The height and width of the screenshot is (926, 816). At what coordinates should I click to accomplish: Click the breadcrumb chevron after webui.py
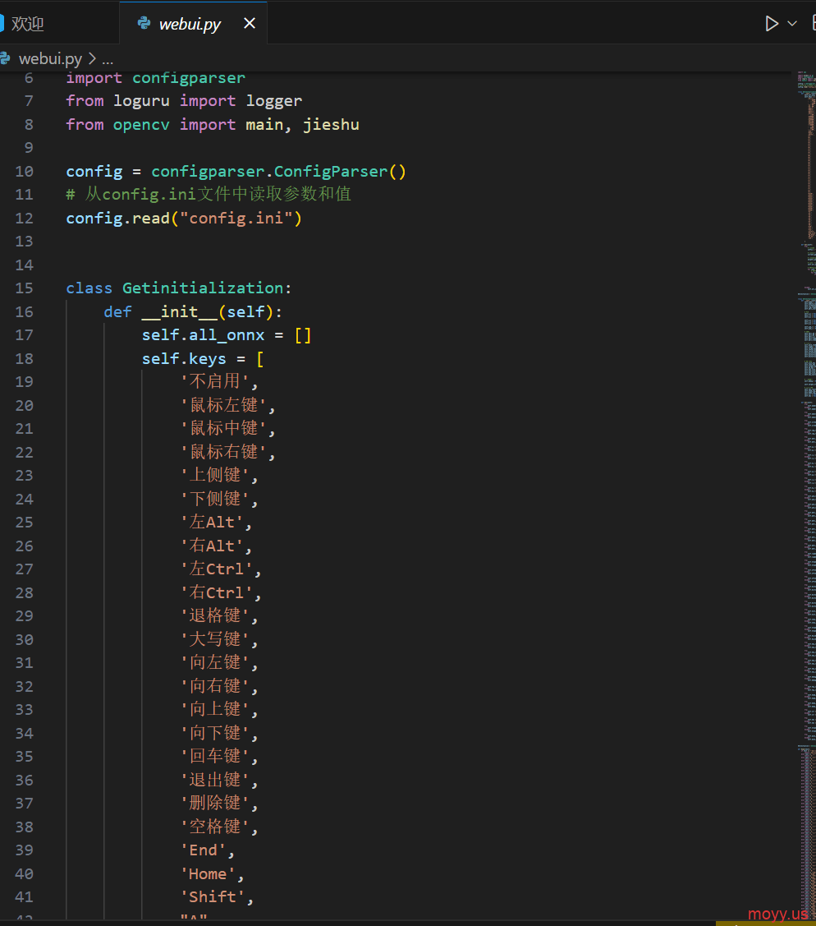[91, 58]
